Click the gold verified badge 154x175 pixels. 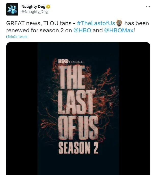click(x=48, y=7)
